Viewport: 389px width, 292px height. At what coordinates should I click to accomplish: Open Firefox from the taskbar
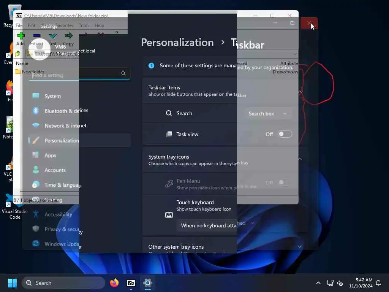coord(114,283)
